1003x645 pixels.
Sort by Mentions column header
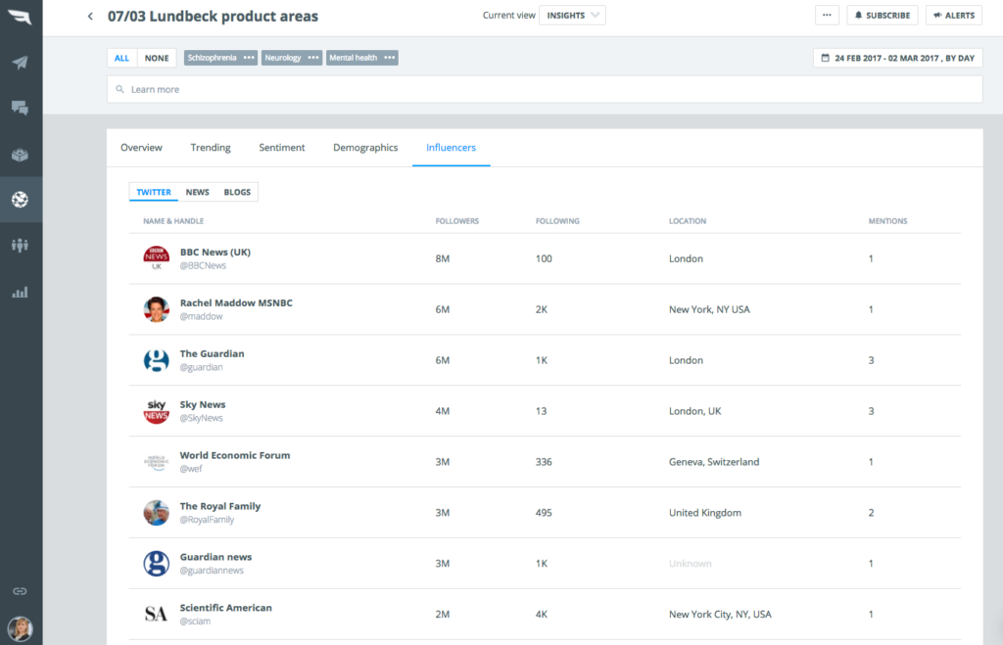[887, 221]
